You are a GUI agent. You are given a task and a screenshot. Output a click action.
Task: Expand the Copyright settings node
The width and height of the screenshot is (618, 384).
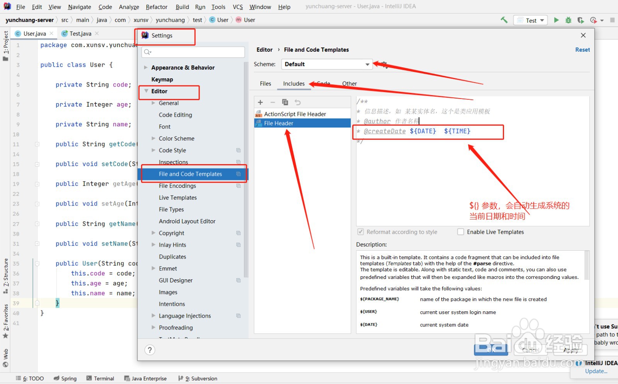pyautogui.click(x=153, y=233)
